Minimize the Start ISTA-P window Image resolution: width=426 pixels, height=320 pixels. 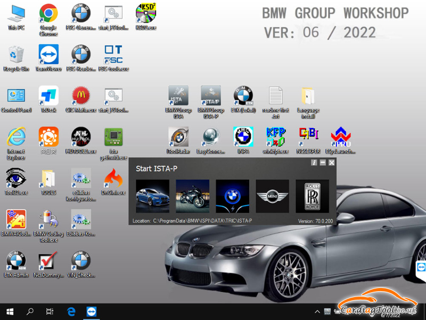coord(323,163)
